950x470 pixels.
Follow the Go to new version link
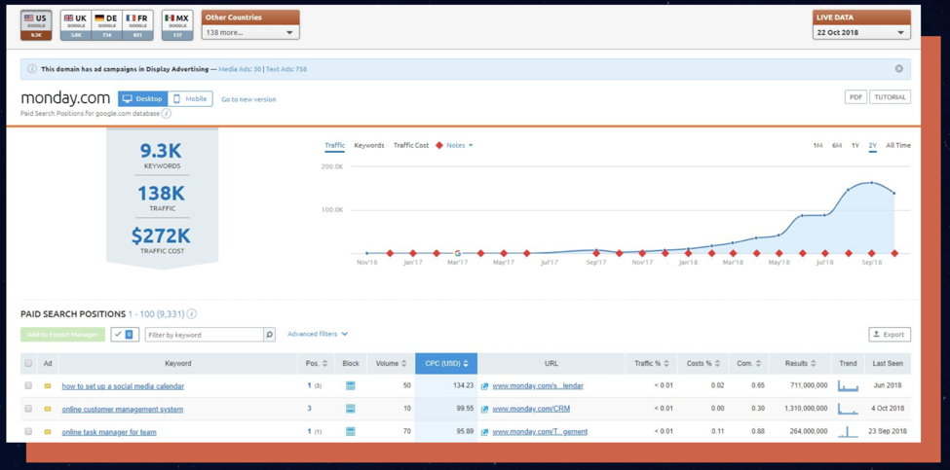(248, 99)
